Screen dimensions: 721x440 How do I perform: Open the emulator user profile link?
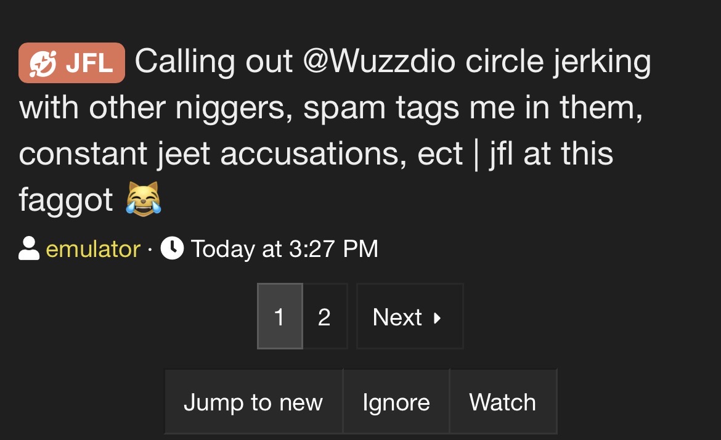[x=93, y=249]
